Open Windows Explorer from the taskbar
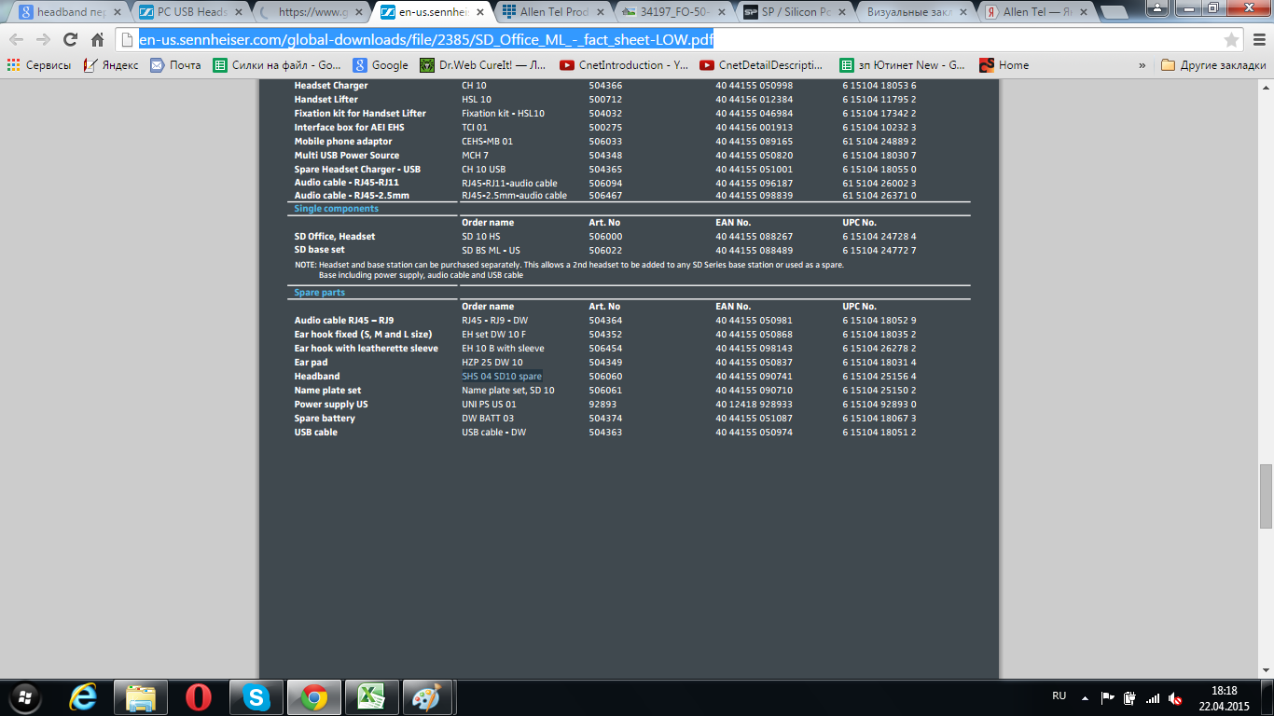 tap(141, 697)
